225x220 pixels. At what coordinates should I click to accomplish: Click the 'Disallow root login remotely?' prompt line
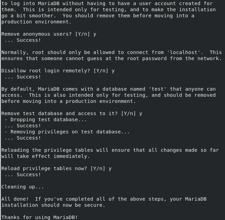(58, 71)
